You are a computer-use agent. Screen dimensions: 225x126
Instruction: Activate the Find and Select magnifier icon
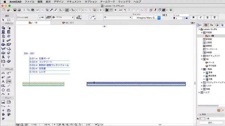(47, 10)
